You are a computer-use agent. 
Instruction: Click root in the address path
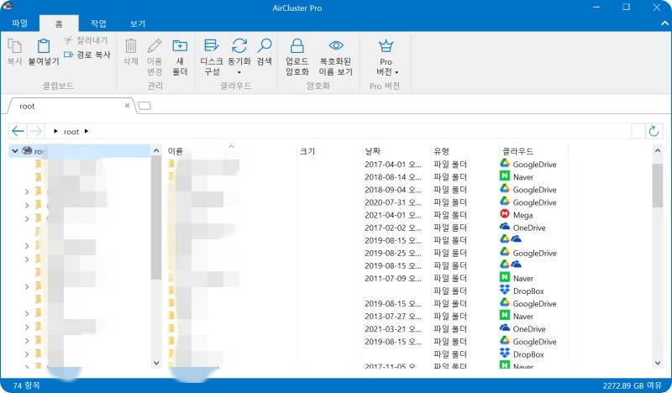pyautogui.click(x=71, y=132)
